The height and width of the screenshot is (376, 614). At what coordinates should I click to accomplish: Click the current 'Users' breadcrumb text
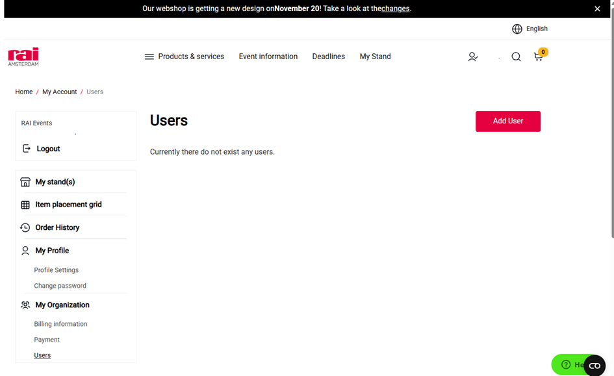(x=95, y=92)
